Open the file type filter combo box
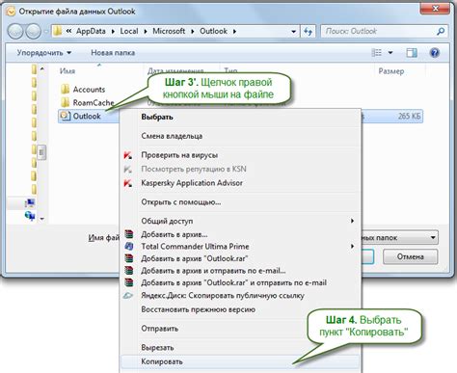 [x=399, y=238]
